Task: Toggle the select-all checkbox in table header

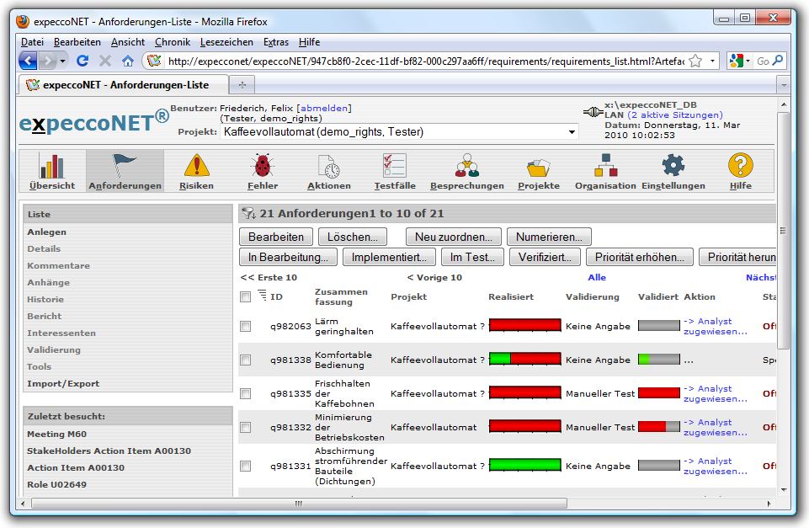Action: coord(246,296)
